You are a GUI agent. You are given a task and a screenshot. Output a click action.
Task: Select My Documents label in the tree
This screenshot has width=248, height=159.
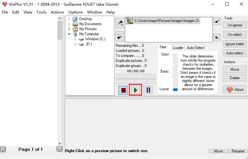(x=91, y=24)
